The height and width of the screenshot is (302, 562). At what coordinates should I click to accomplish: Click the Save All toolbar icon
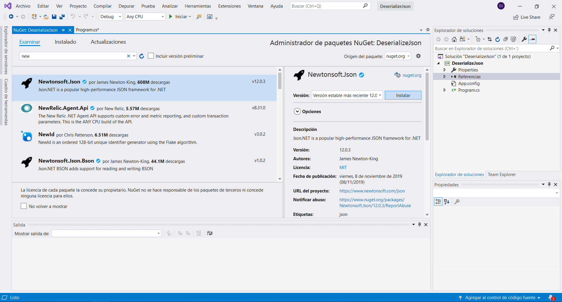click(62, 17)
